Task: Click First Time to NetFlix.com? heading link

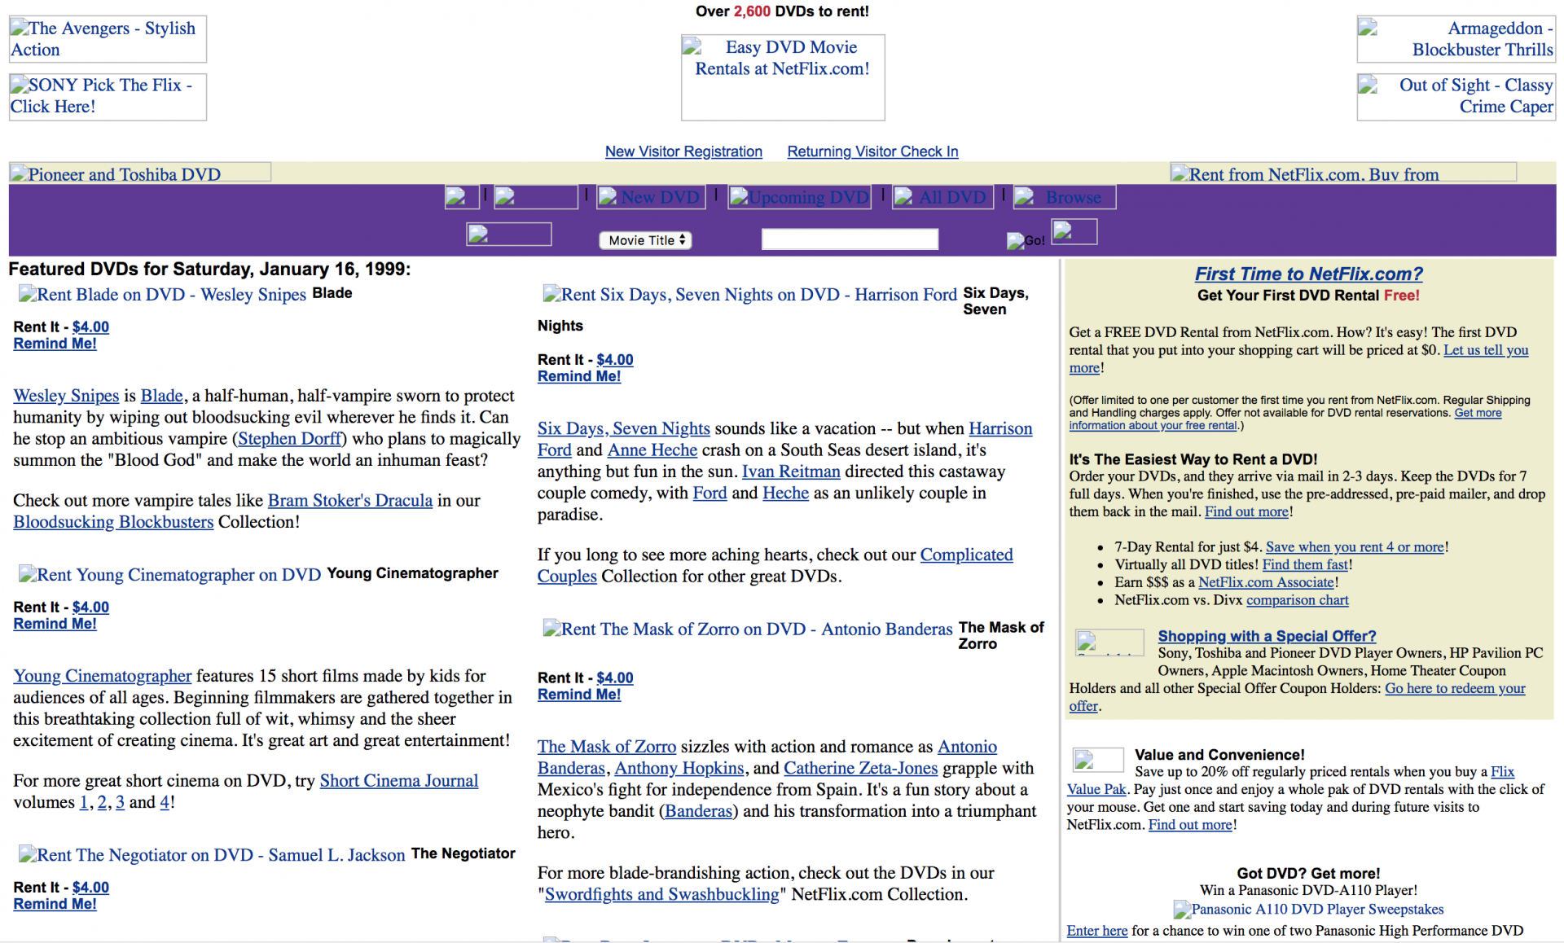Action: [x=1308, y=274]
